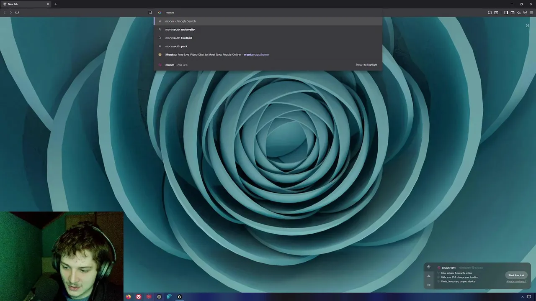Click 'Protect every app on your device' text

point(458,281)
